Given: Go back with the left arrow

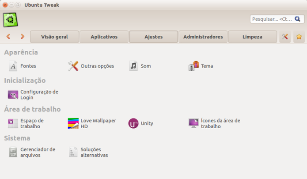Looking at the screenshot, I should (x=8, y=36).
